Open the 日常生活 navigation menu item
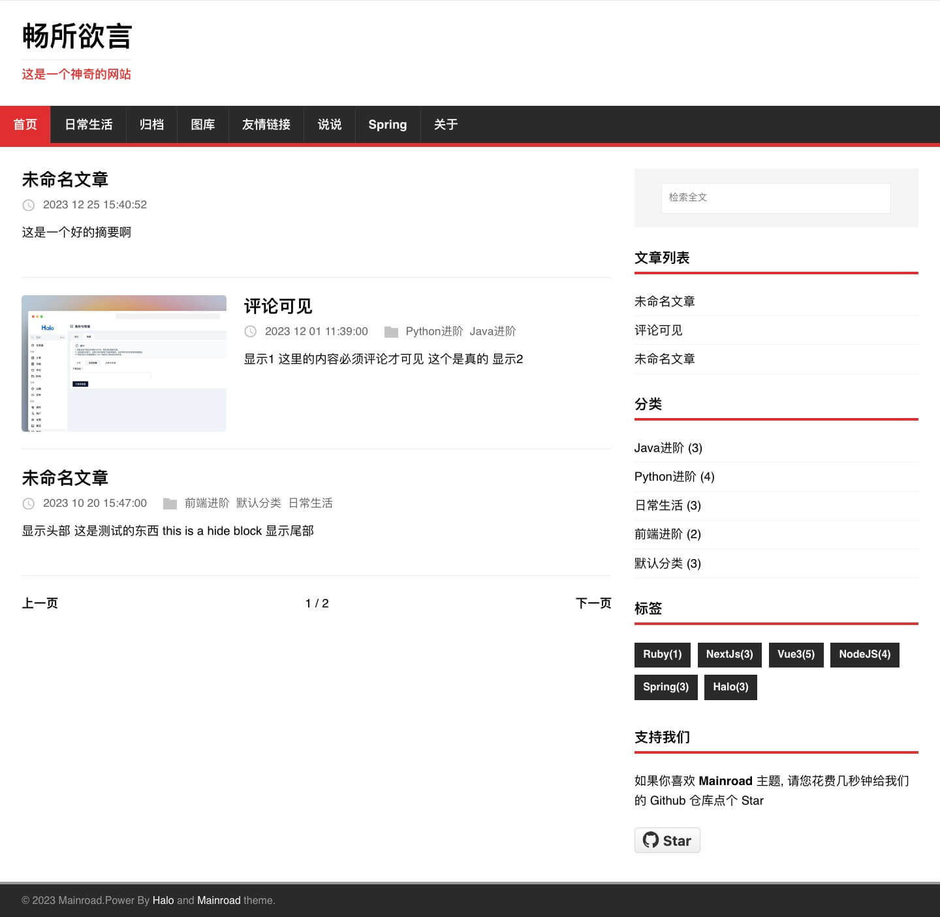Viewport: 940px width, 917px height. click(88, 125)
